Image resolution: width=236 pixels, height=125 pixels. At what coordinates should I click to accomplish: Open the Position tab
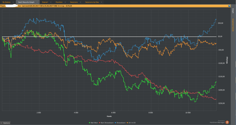pos(59,2)
